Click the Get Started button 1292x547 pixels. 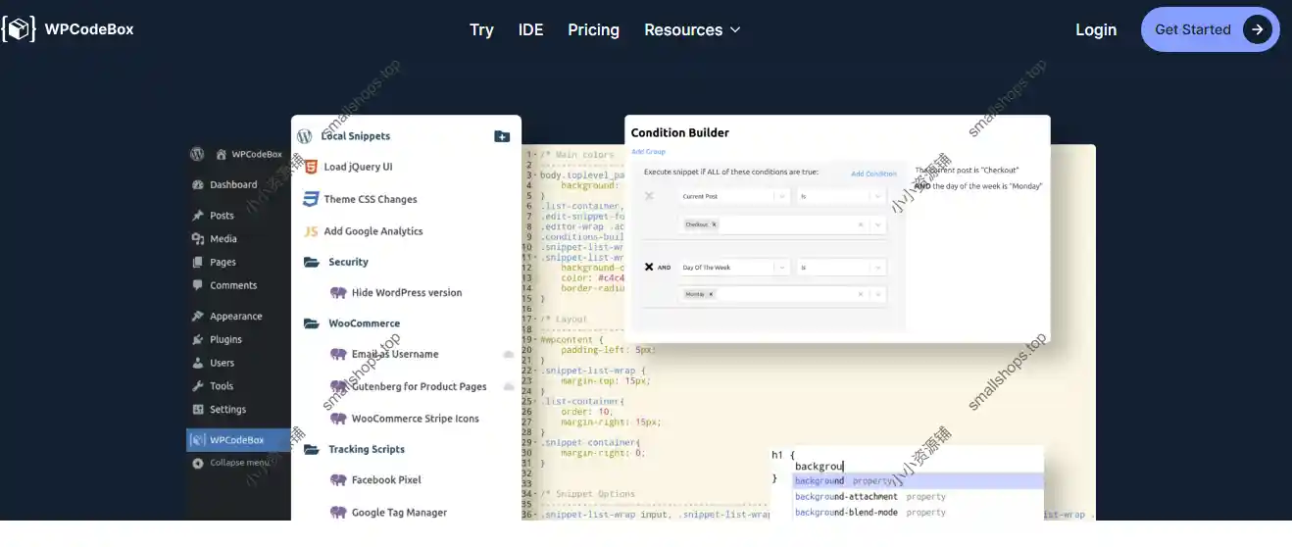coord(1211,29)
